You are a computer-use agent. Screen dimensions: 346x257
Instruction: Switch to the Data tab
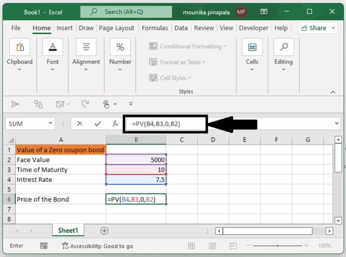(181, 28)
